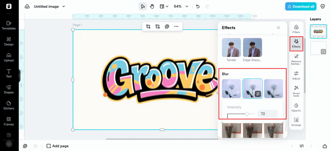Click the Intensity value field showing 72
Viewport: 331px width, 151px height.
point(267,114)
